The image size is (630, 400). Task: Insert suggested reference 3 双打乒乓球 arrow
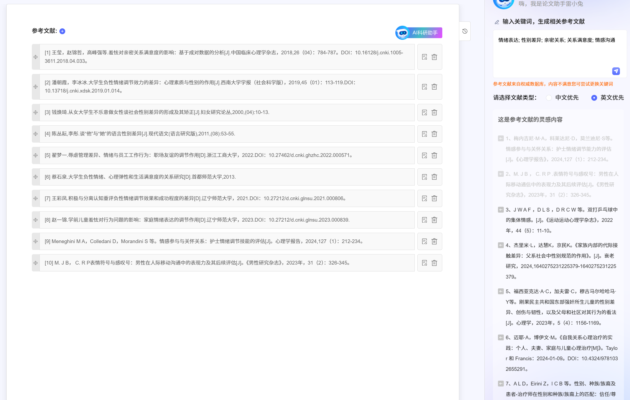(x=501, y=210)
